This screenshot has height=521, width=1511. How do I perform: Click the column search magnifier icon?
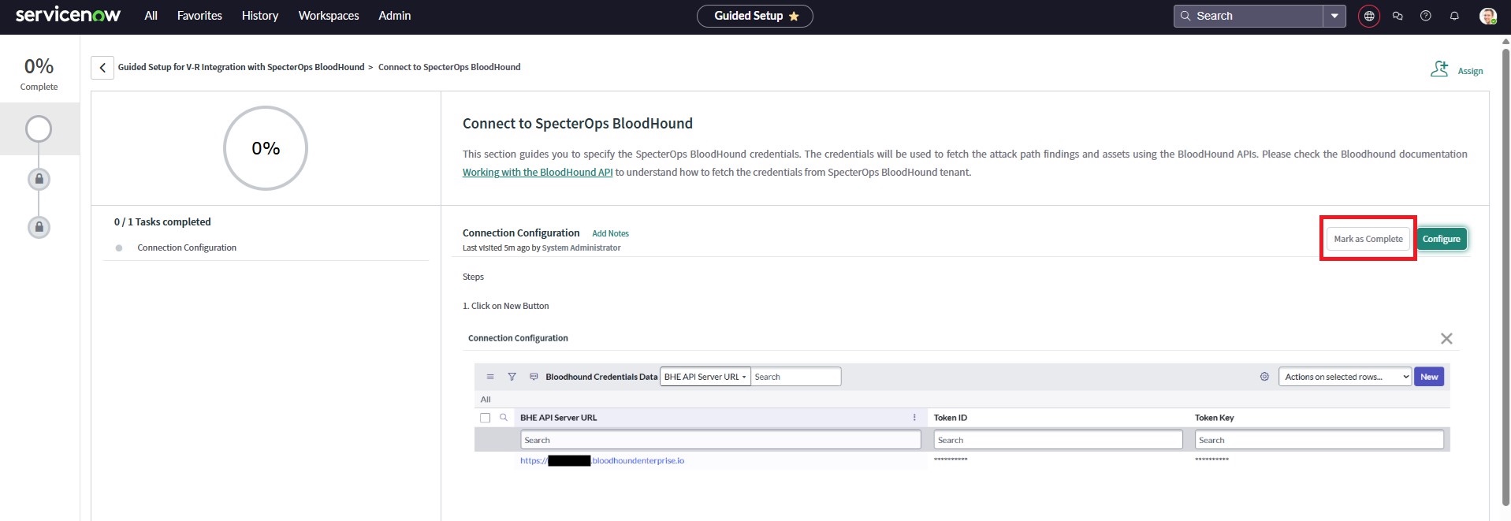(504, 418)
